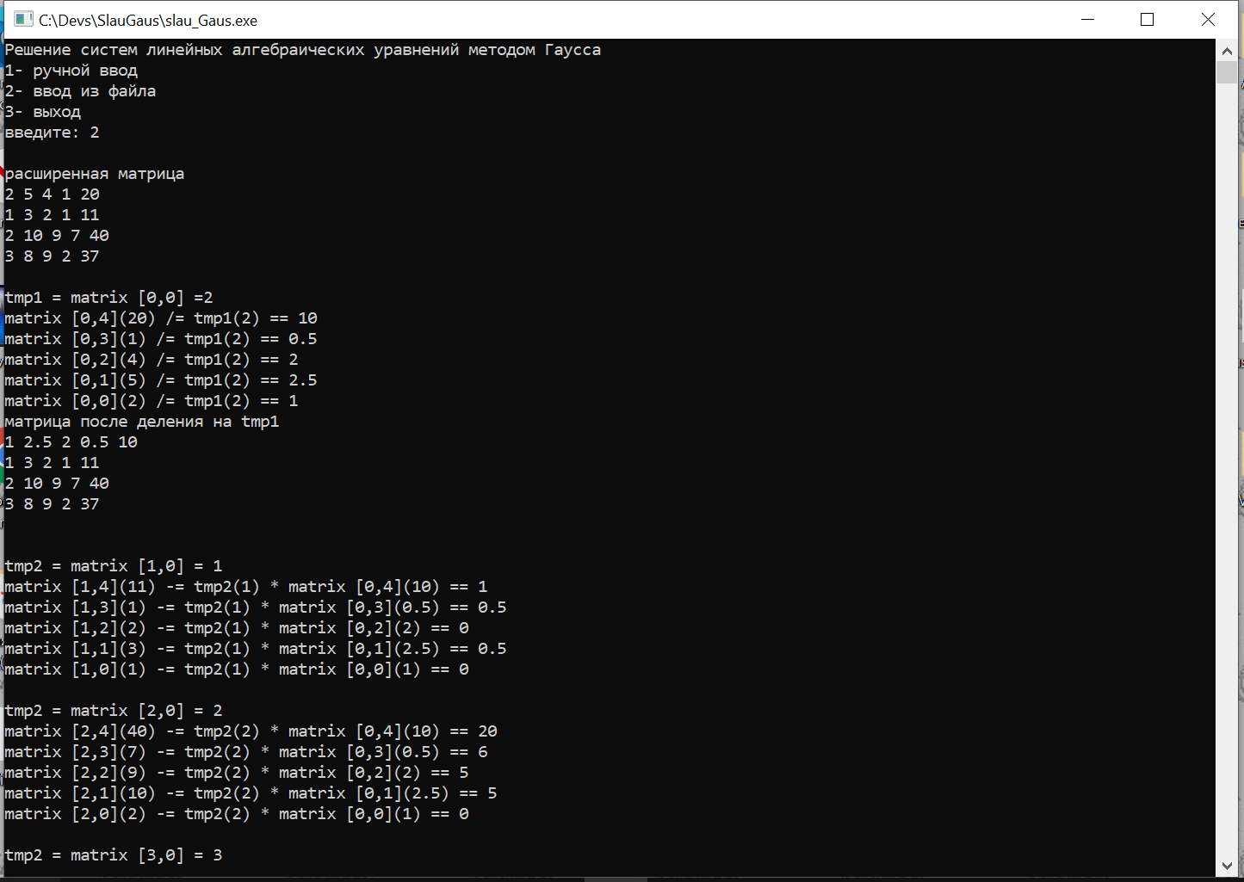Viewport: 1244px width, 882px height.
Task: Close the slau_Gaus.exe console window
Action: click(x=1208, y=20)
